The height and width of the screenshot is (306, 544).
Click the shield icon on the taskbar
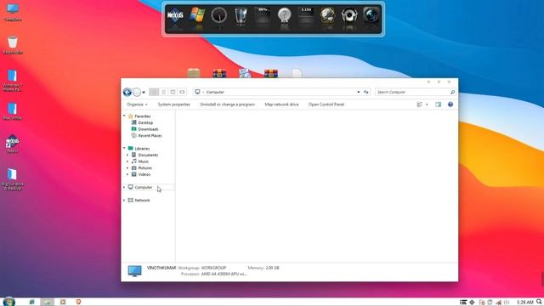[78, 302]
